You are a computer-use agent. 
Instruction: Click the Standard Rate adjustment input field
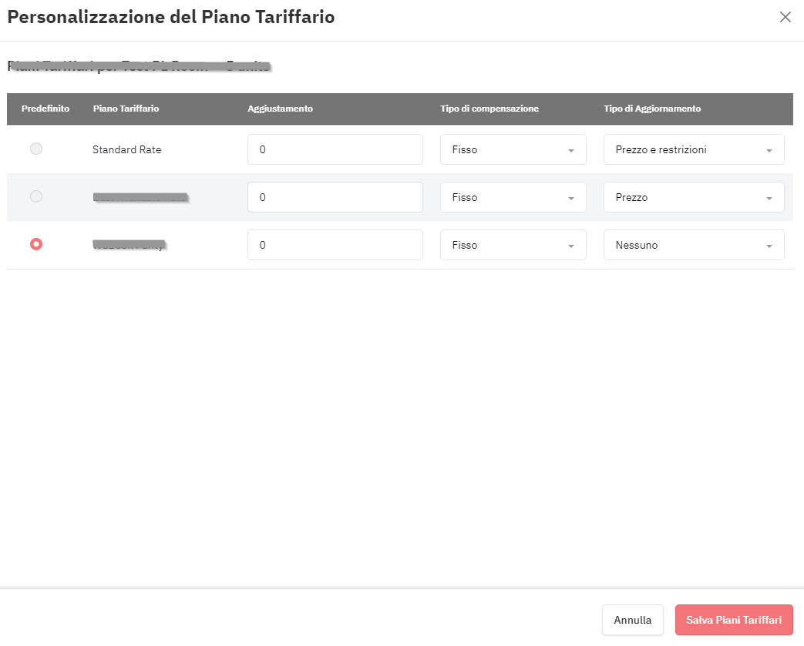coord(335,149)
